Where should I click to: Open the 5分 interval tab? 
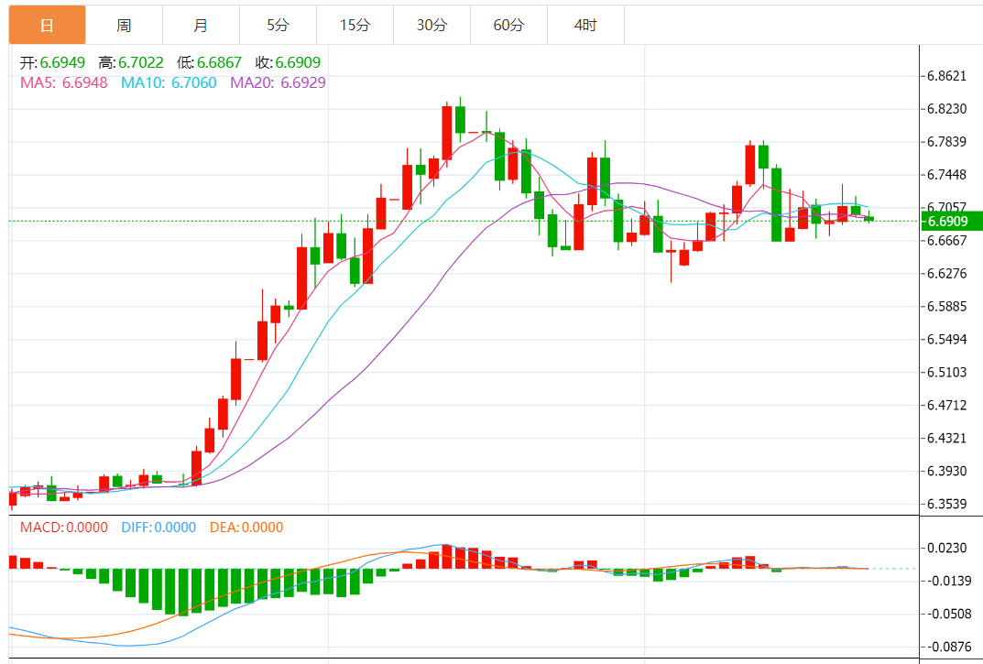(279, 25)
